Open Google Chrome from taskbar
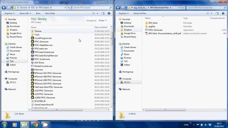Screen dimensions: 228x128 35,125
